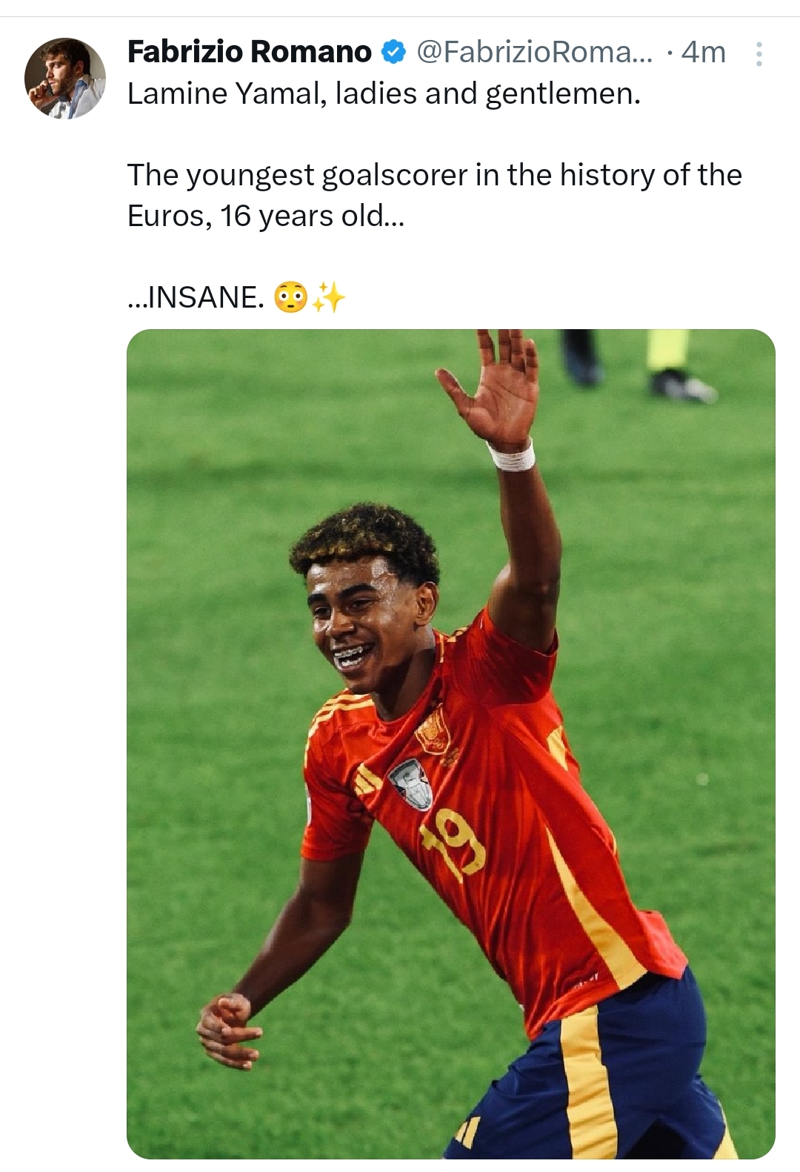Click the 'youngest goalscorer' tweet paragraph

(435, 196)
